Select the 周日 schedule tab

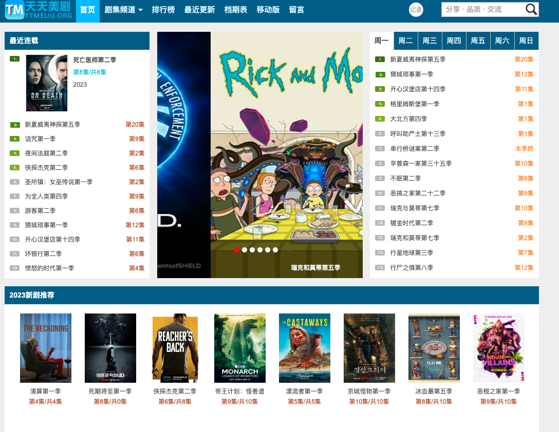(x=526, y=41)
